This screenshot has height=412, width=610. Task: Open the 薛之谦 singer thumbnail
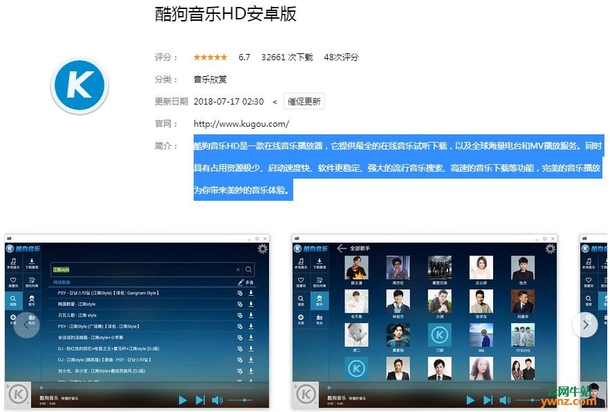pyautogui.click(x=356, y=267)
